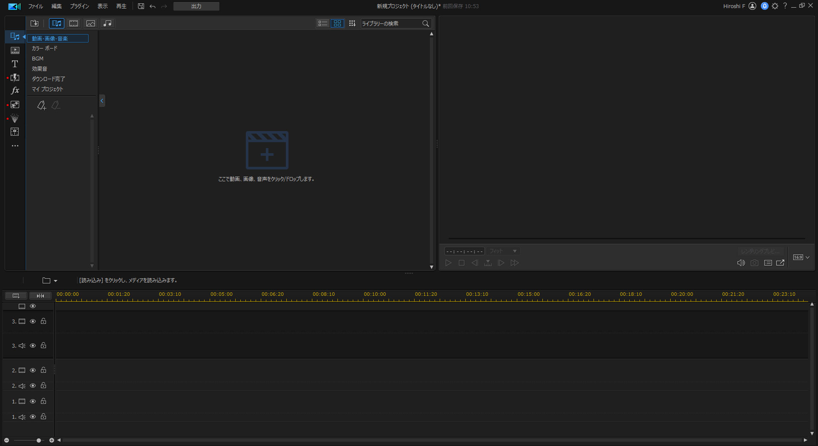Viewport: 818px width, 446px height.
Task: Open the fx Effect Room
Action: (15, 91)
